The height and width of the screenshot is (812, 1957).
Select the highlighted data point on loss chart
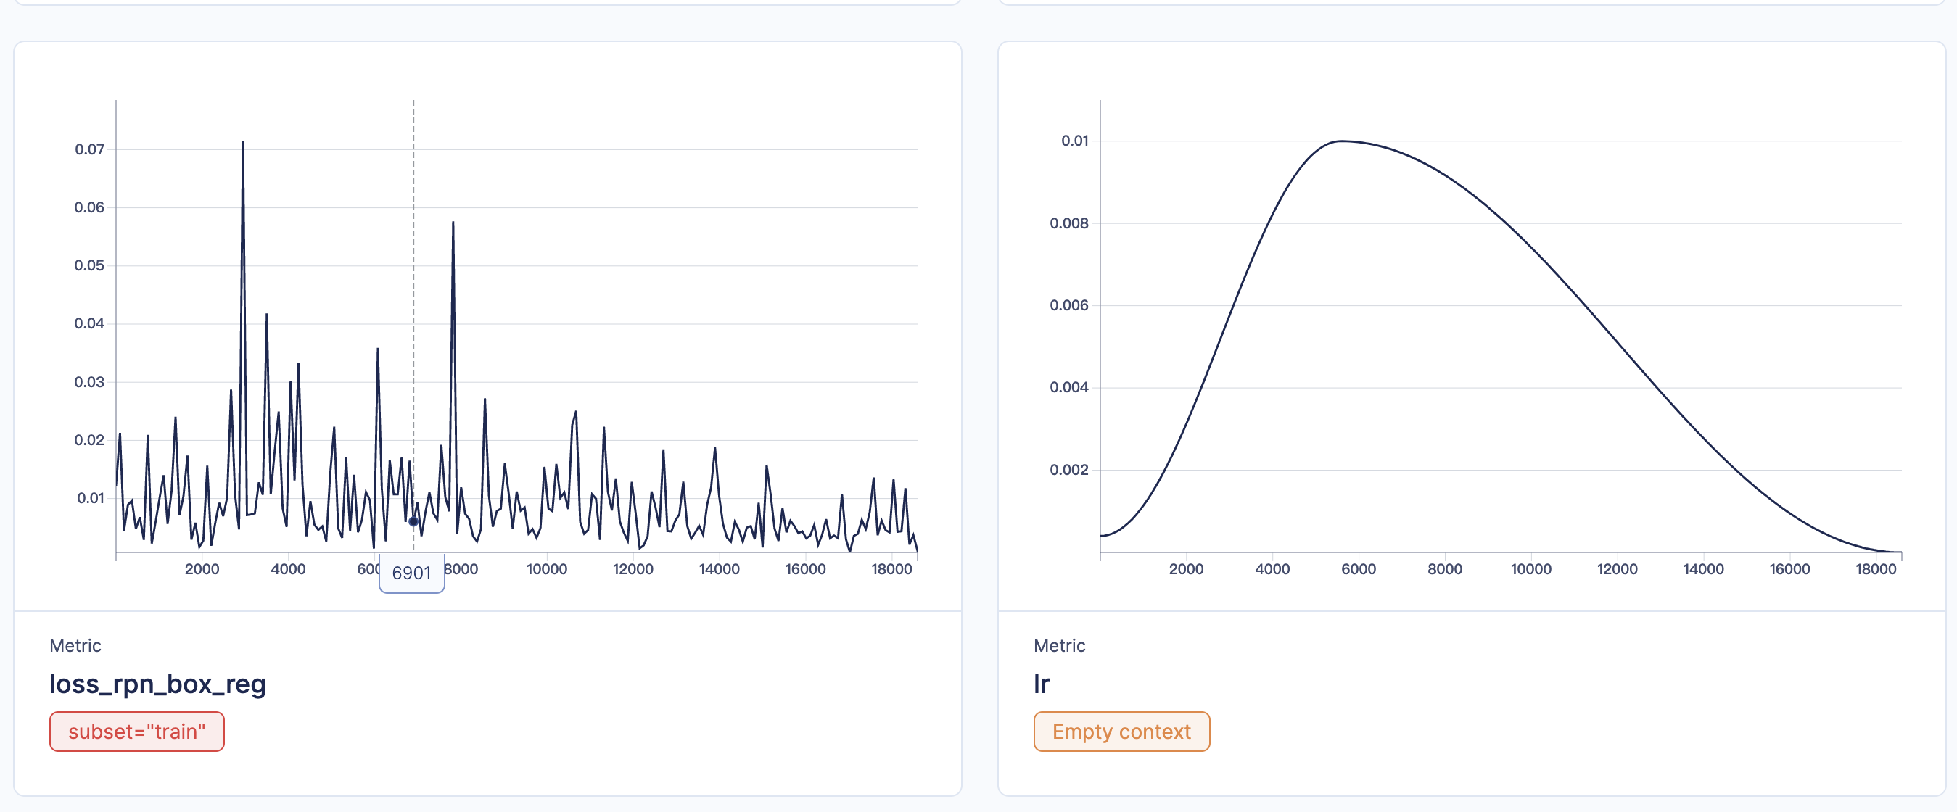pyautogui.click(x=413, y=521)
